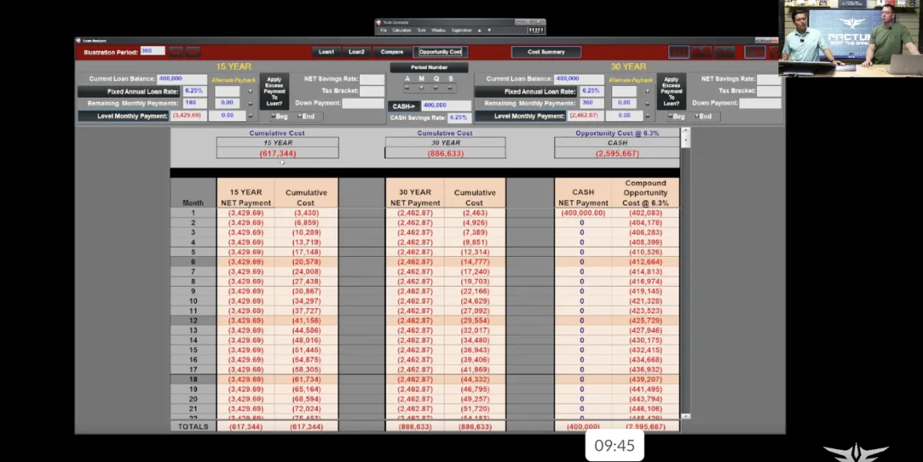Viewport: 923px width, 462px height.
Task: Click 15 YEAR NET Savings Rate field
Action: tap(372, 79)
